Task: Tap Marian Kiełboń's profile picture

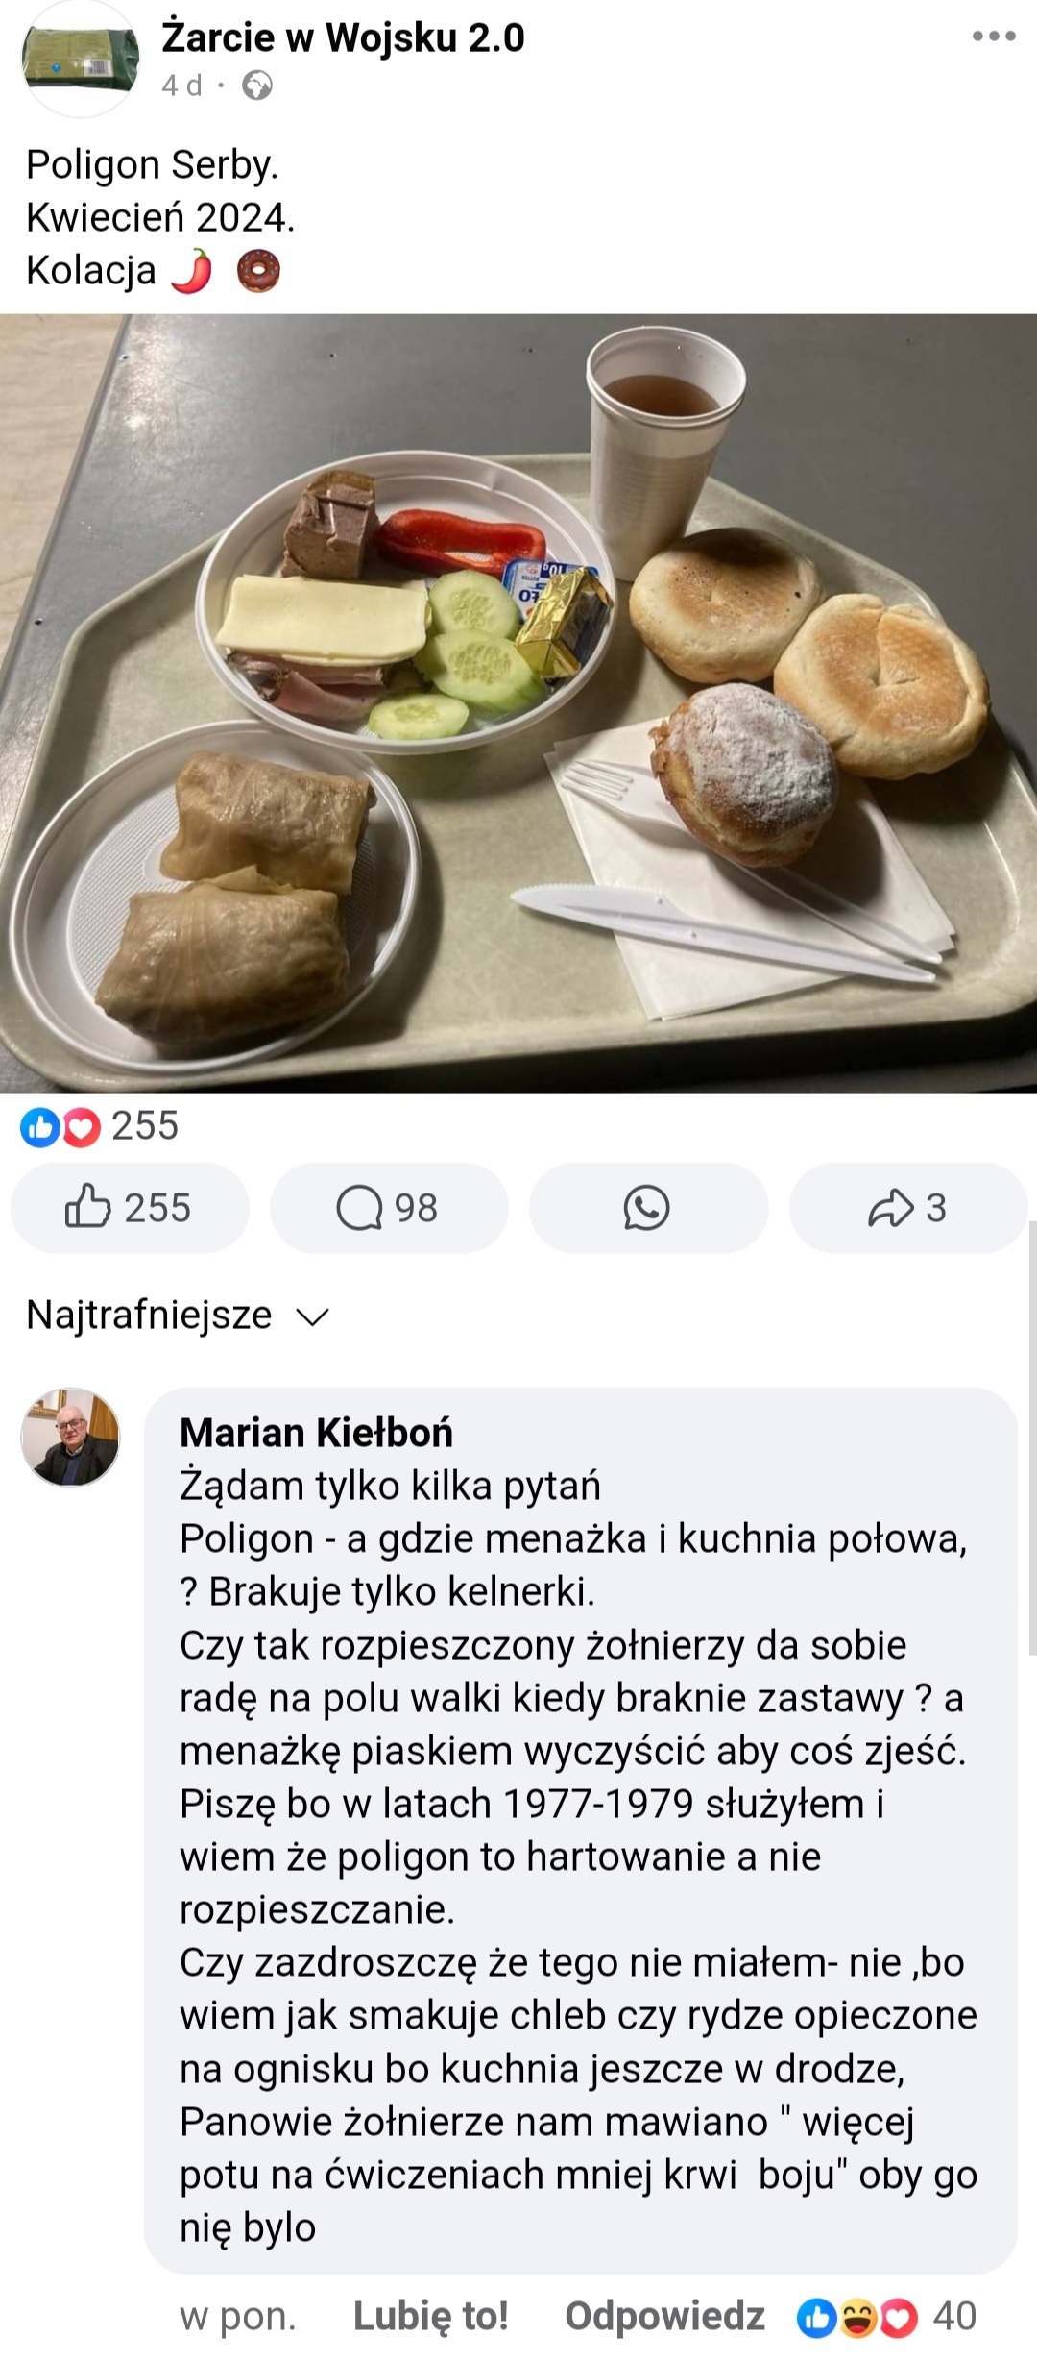Action: pyautogui.click(x=70, y=1437)
